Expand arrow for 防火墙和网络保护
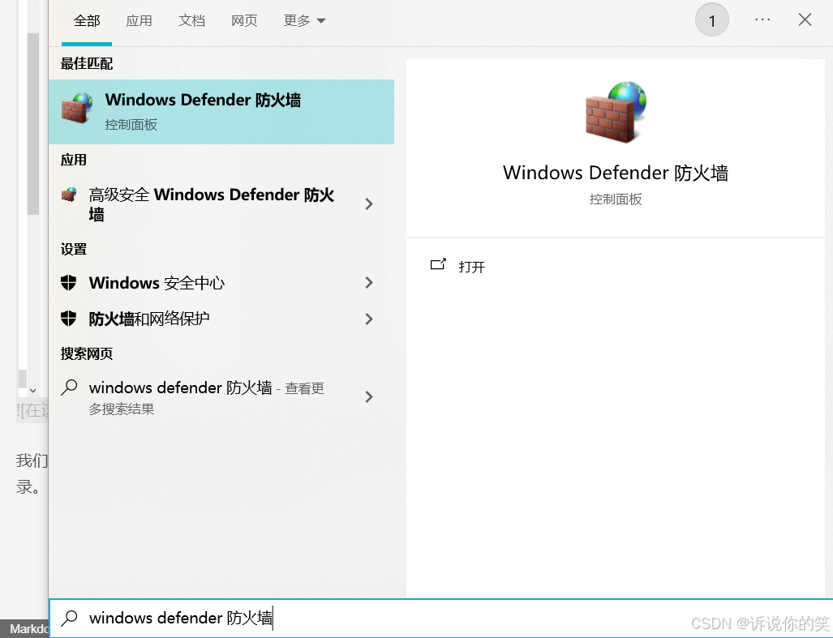The image size is (833, 638). [x=369, y=319]
